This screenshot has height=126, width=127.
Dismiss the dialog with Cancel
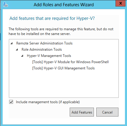pos(107,112)
